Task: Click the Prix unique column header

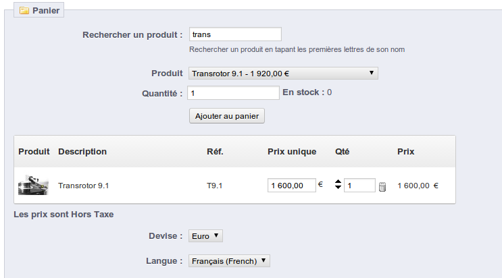Action: (x=292, y=151)
